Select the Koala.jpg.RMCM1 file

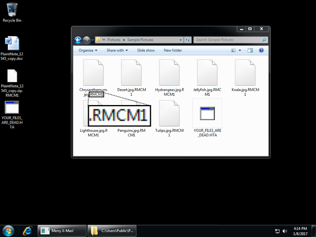[x=245, y=78]
